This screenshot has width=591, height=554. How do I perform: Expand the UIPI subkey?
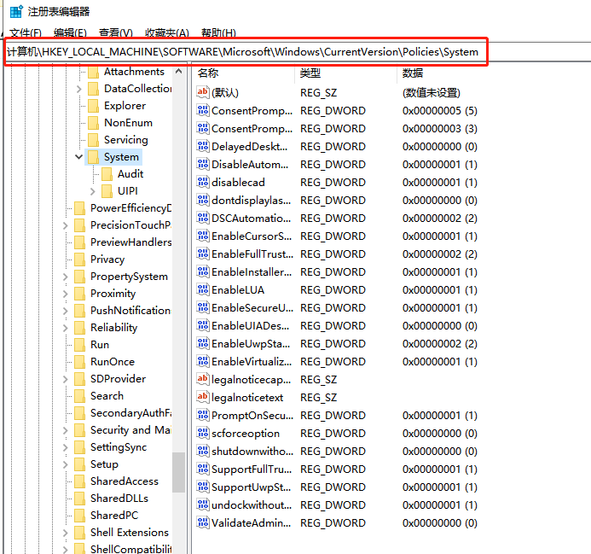pyautogui.click(x=93, y=191)
